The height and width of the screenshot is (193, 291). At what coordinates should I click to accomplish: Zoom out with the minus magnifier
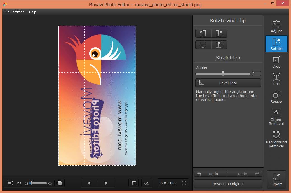(x=26, y=183)
